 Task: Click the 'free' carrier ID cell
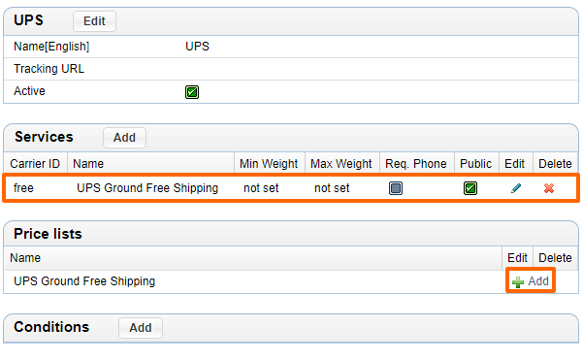pos(23,188)
